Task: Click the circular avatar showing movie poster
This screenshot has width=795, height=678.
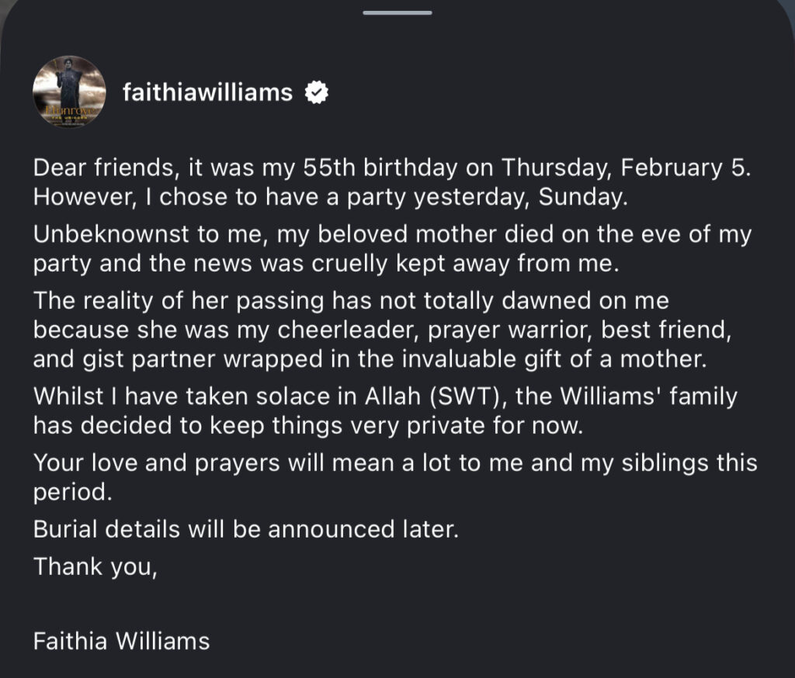Action: (71, 92)
